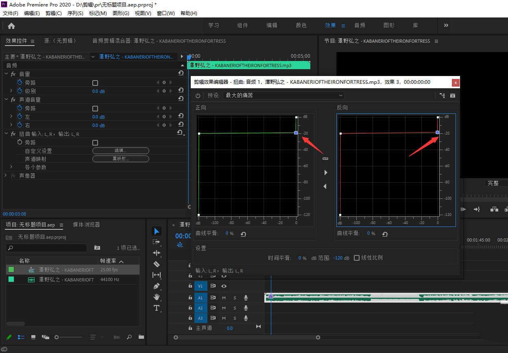The image size is (508, 353).
Task: Select the Hand tool
Action: pyautogui.click(x=157, y=297)
